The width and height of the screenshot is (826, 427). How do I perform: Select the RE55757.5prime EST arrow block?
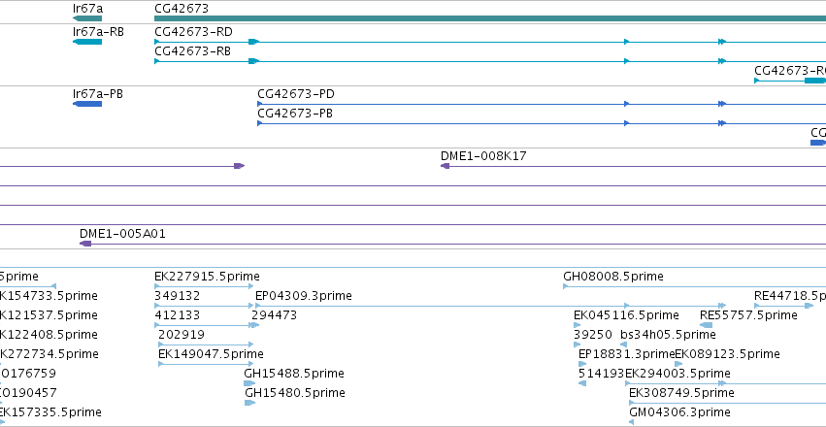pos(707,325)
